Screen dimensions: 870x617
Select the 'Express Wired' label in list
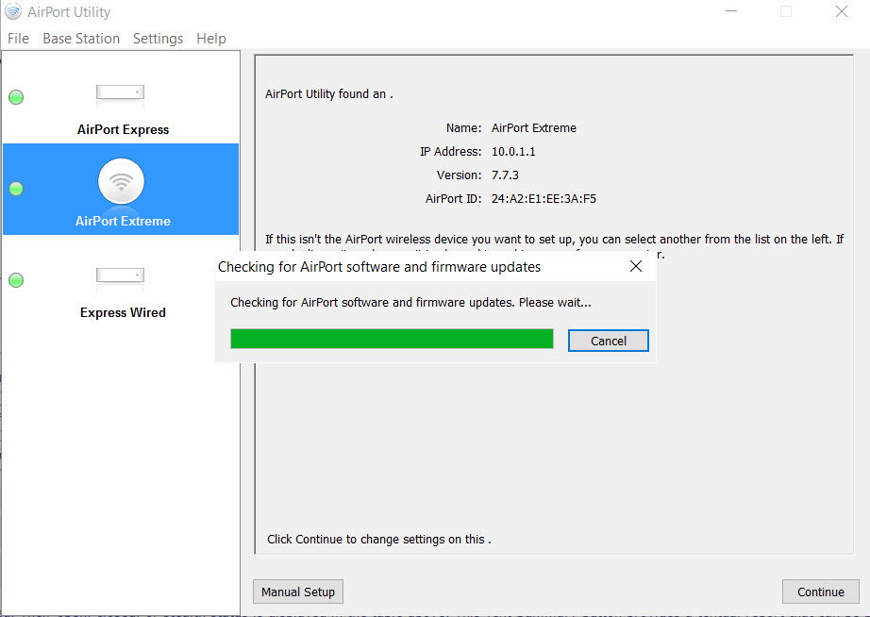(123, 313)
